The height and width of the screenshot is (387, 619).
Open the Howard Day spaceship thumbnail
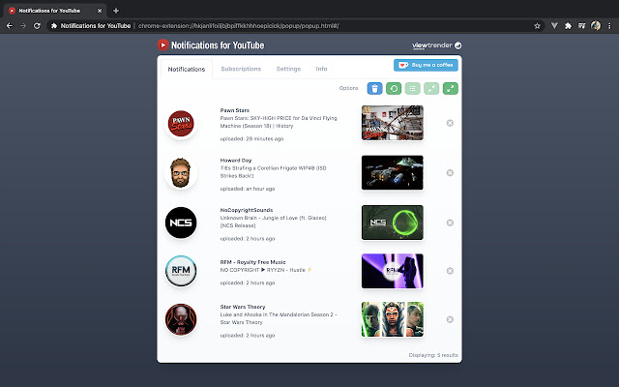coord(393,172)
